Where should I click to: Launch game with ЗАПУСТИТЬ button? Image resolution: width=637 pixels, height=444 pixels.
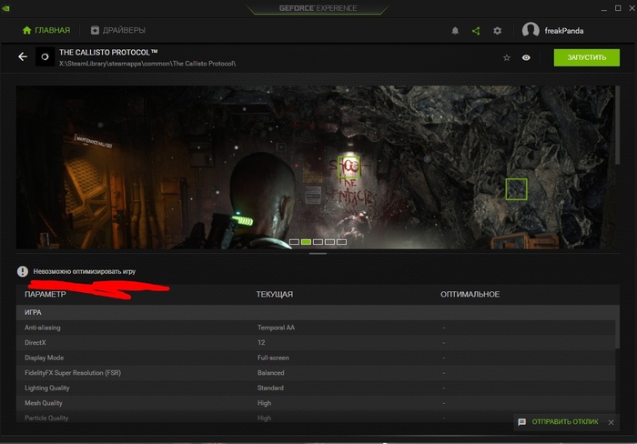click(587, 57)
